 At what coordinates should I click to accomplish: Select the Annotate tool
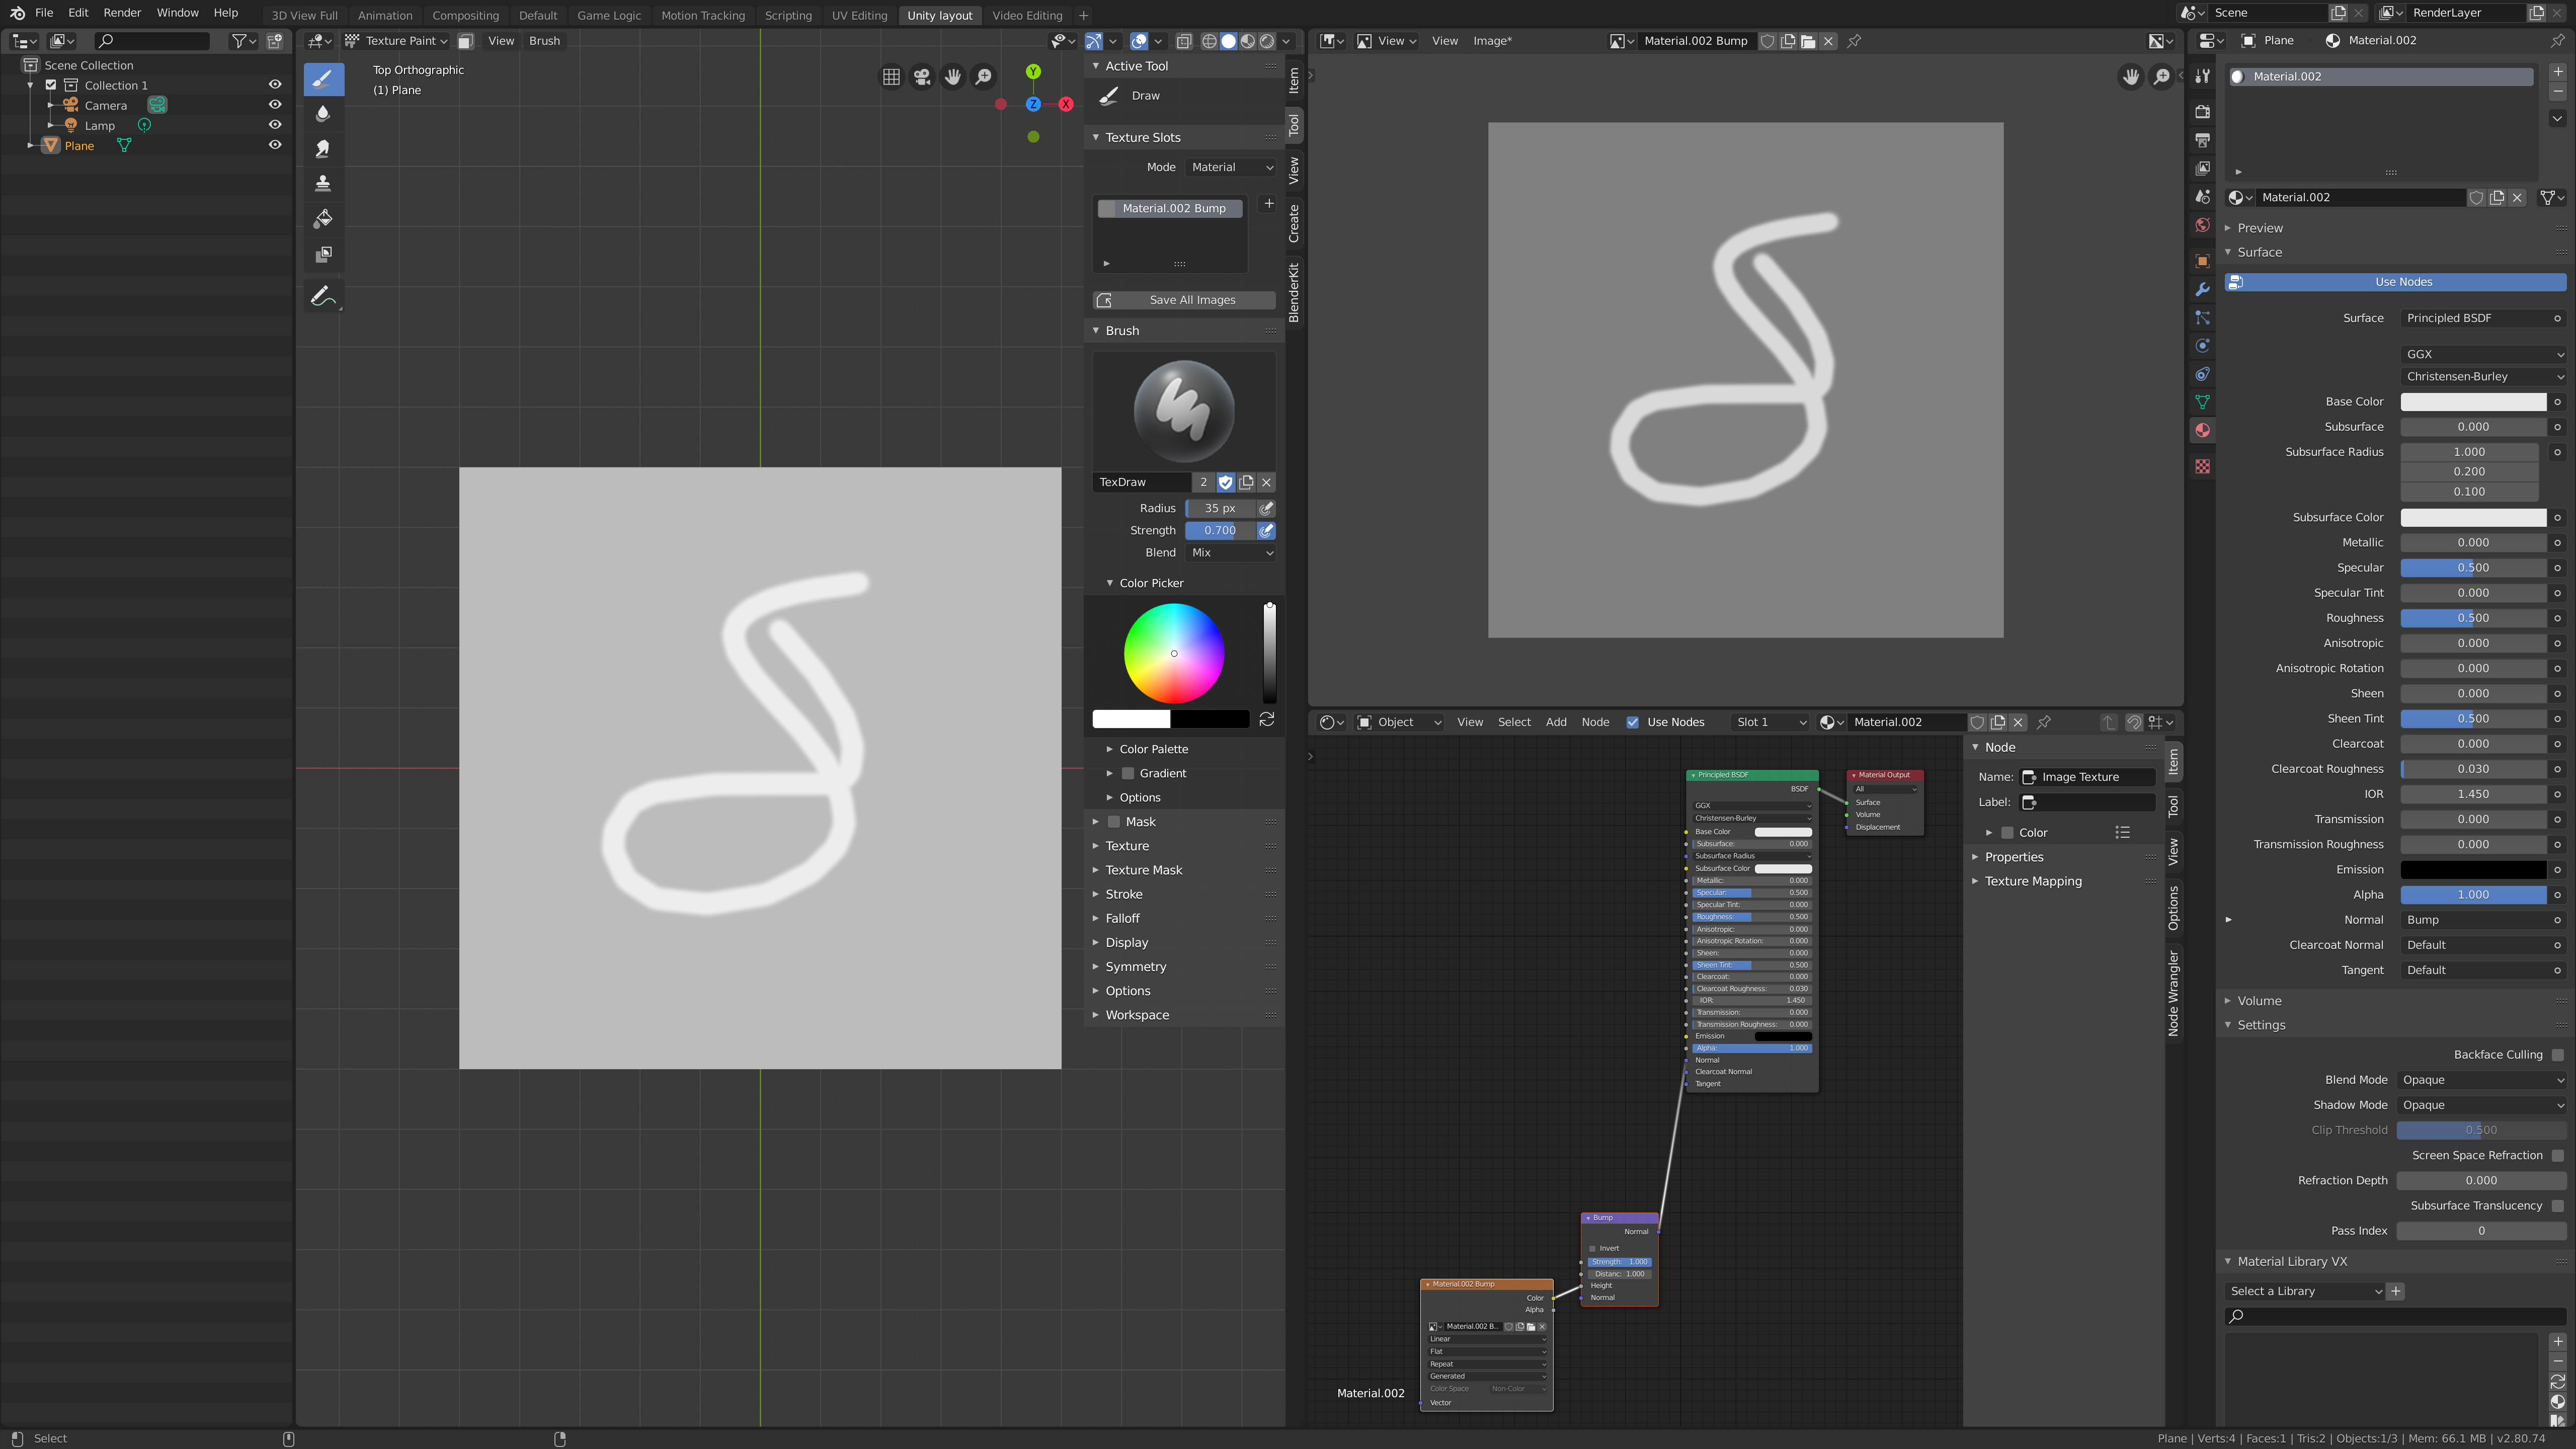(323, 296)
